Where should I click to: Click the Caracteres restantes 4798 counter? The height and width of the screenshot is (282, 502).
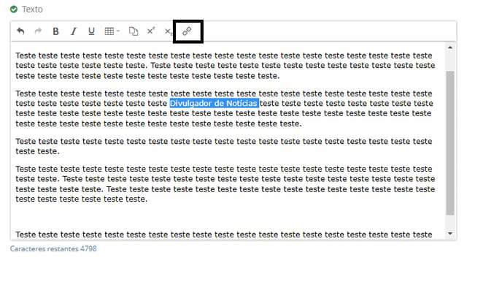pyautogui.click(x=53, y=248)
